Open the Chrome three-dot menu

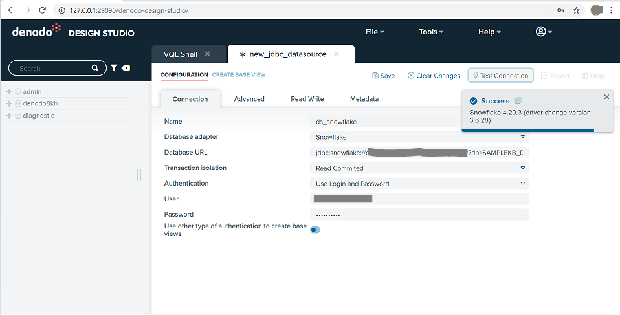click(x=612, y=10)
